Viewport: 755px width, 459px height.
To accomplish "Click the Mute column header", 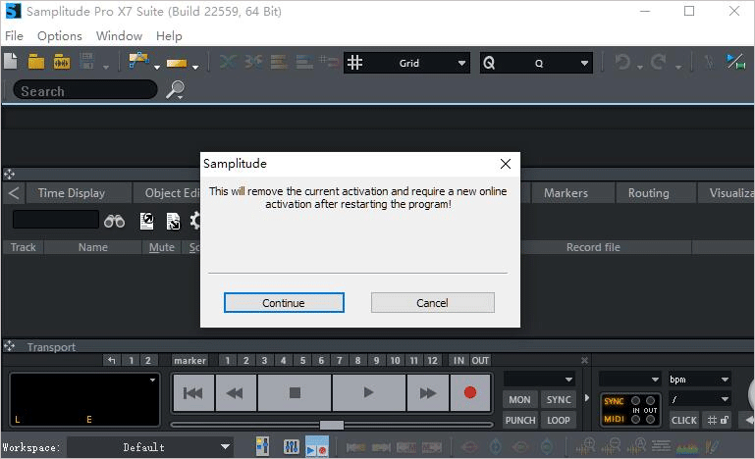I will (161, 247).
